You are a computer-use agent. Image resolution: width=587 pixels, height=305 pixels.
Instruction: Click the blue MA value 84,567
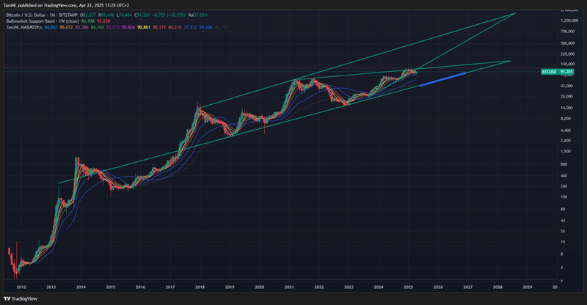click(51, 27)
